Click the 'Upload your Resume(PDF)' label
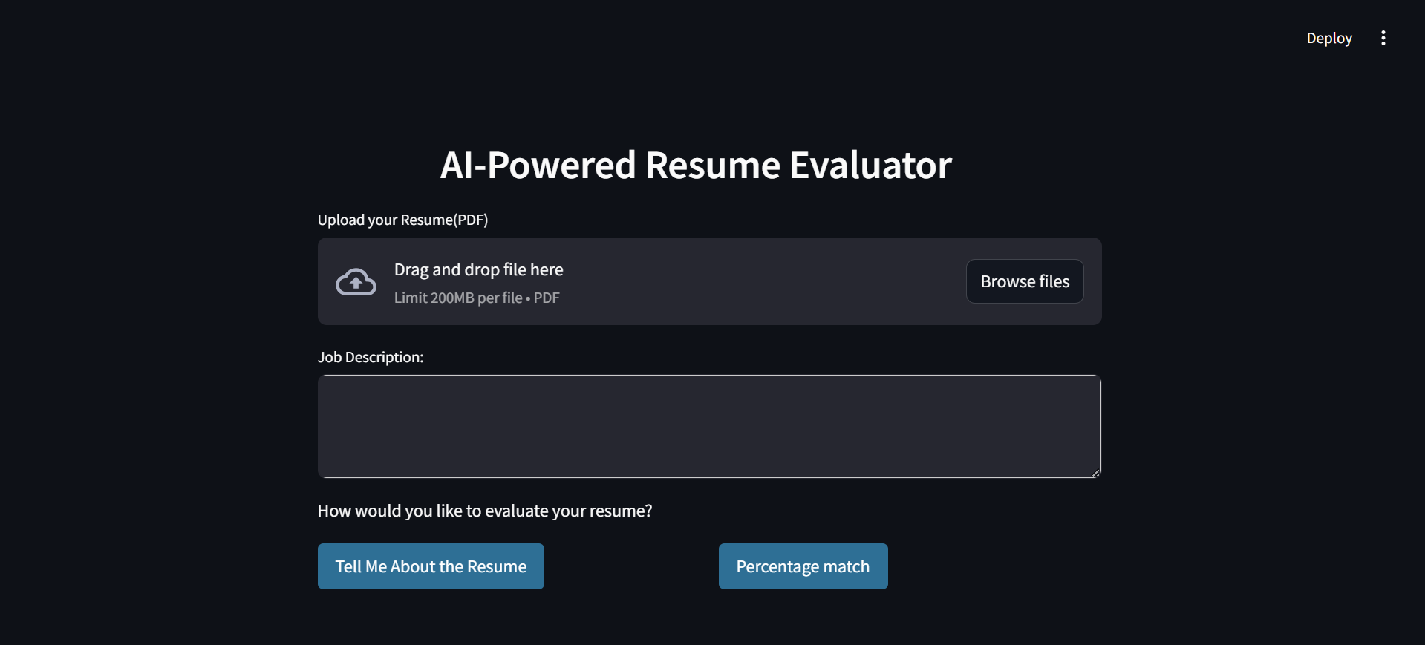 (402, 220)
